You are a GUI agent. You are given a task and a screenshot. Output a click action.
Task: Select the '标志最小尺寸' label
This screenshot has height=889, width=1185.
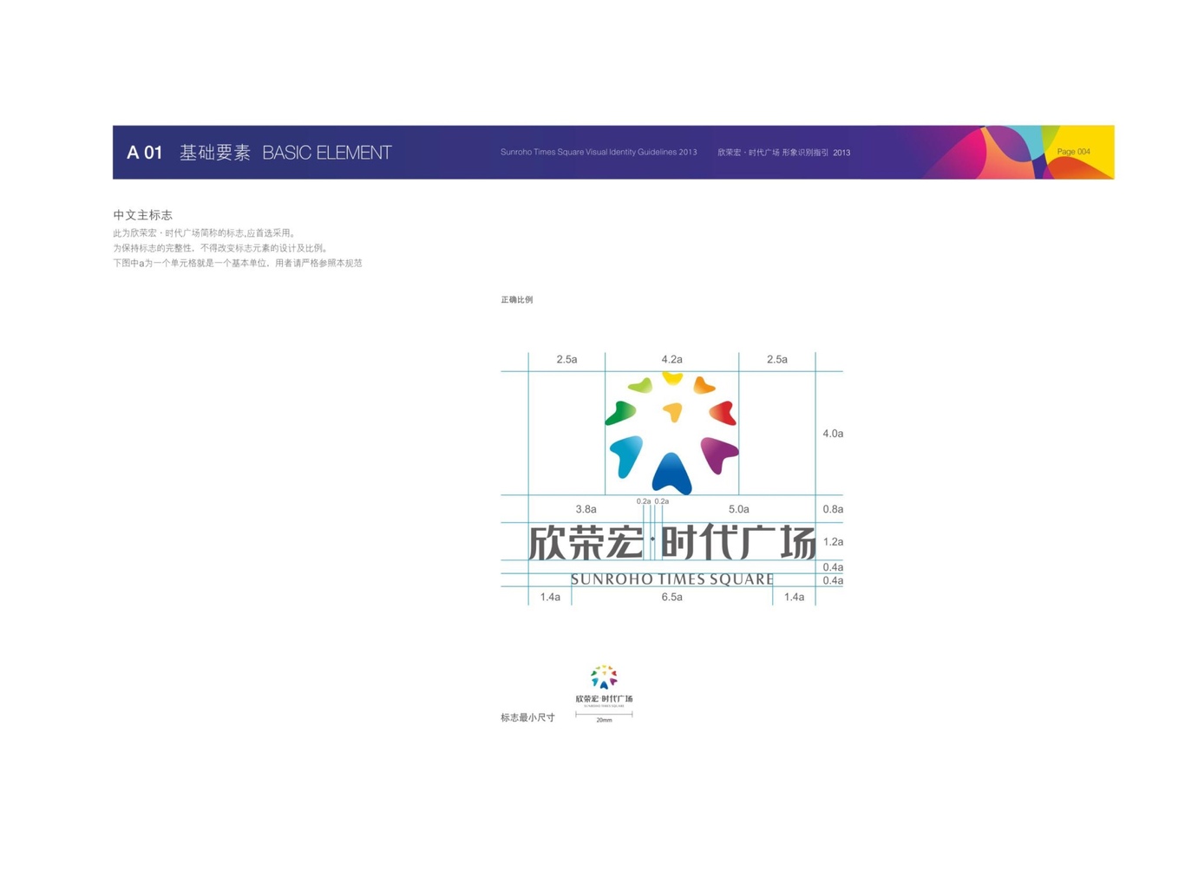click(x=527, y=717)
